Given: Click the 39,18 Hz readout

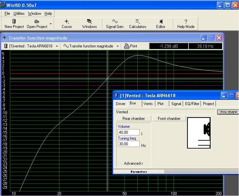Looking at the screenshot, I should 205,46.
